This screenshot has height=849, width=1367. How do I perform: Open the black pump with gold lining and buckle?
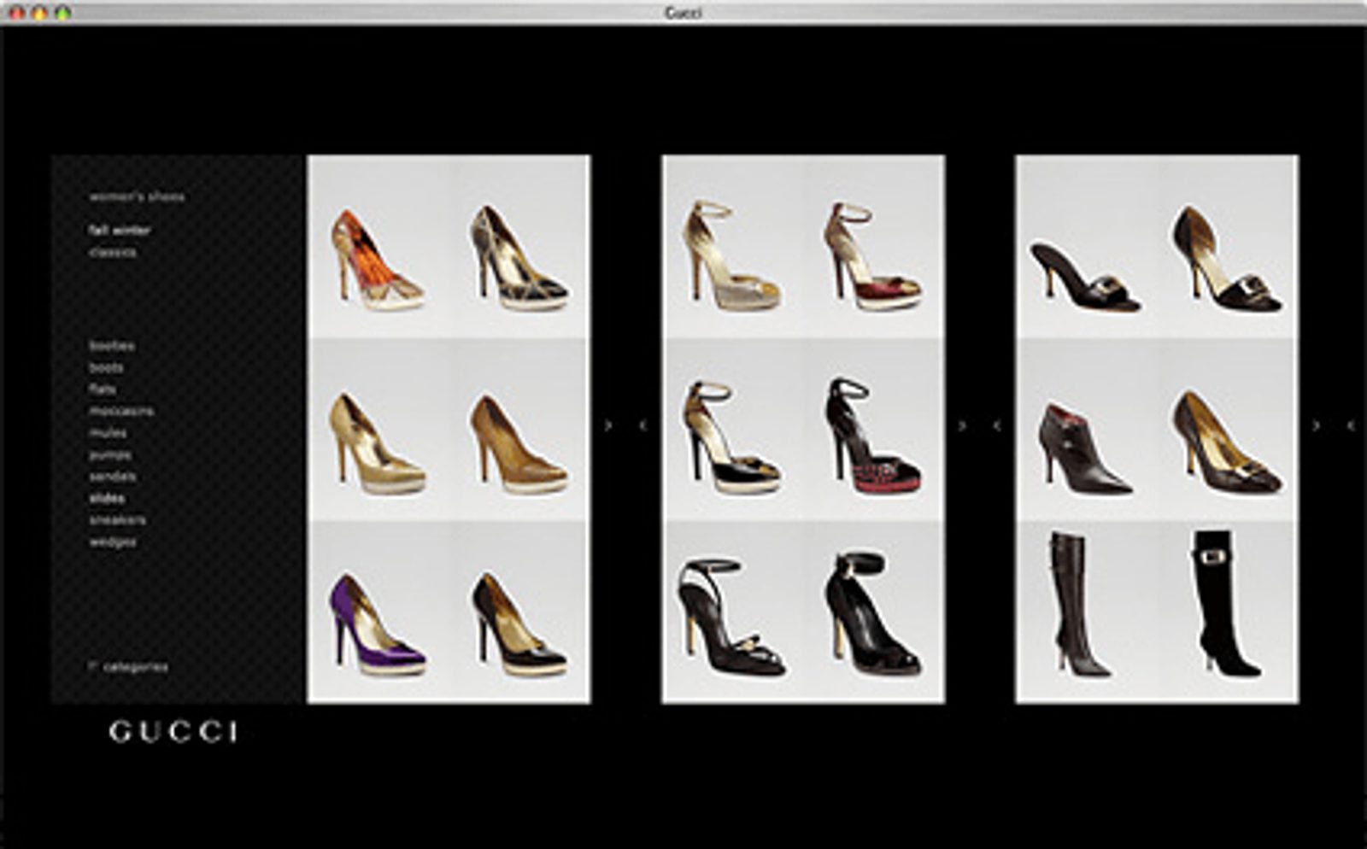[x=1227, y=442]
